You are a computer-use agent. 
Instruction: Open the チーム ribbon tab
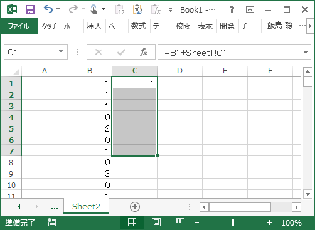pyautogui.click(x=247, y=26)
